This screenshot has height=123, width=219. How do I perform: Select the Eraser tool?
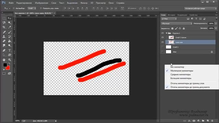click(4, 41)
